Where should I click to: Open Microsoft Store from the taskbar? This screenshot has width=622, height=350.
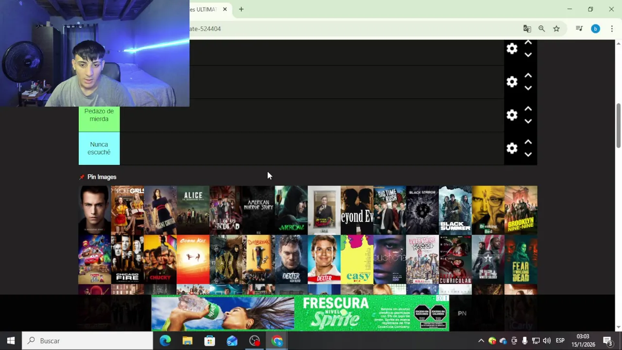[210, 341]
